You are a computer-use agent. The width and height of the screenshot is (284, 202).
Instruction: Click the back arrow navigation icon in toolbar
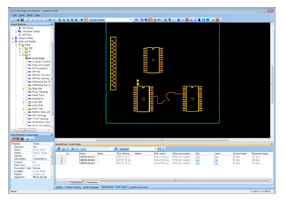(49, 19)
